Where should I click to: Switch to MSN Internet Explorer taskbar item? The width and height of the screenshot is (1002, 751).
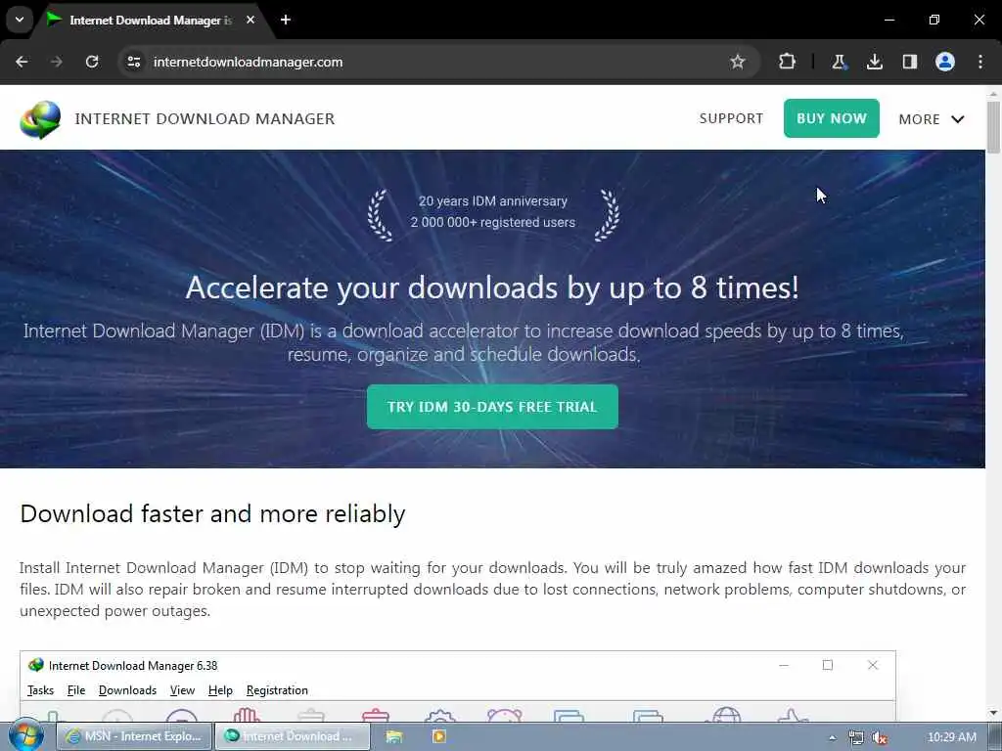[134, 736]
